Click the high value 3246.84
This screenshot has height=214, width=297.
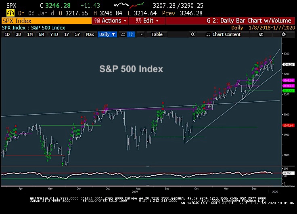tap(111, 13)
